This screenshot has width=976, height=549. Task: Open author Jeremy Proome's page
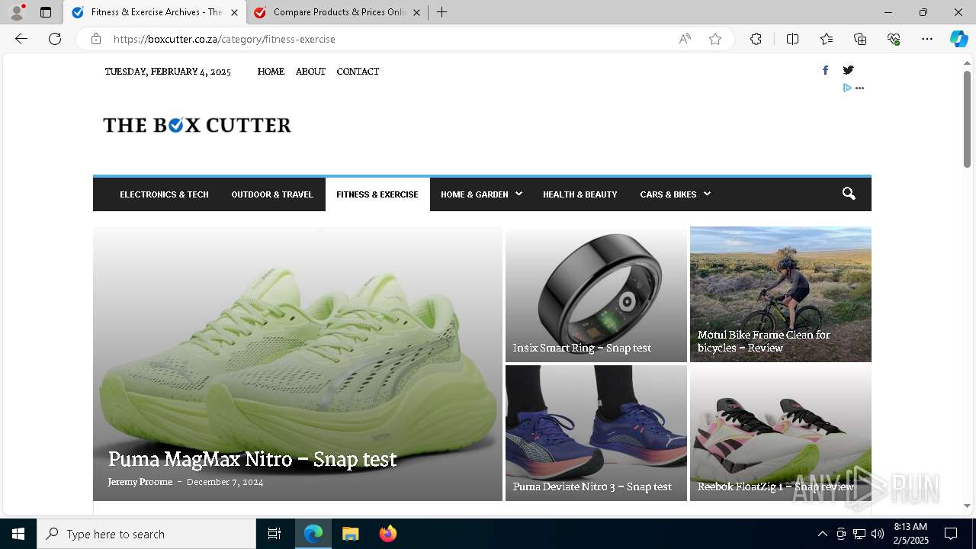140,482
